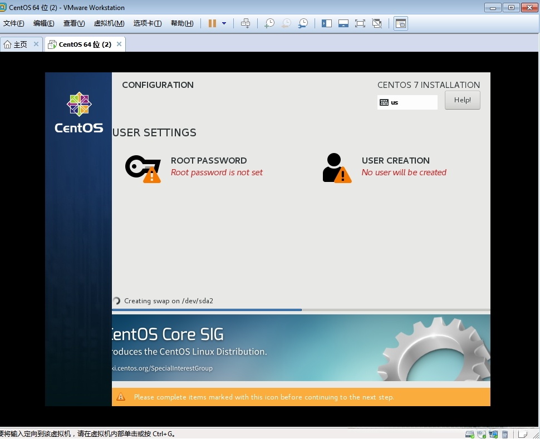Open the 帮助(H) menu
The width and height of the screenshot is (540, 439).
click(x=182, y=23)
